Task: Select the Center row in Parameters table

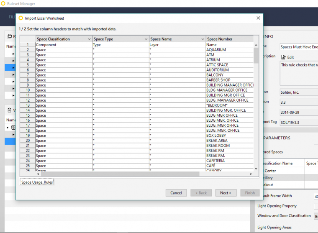Action: point(290,171)
